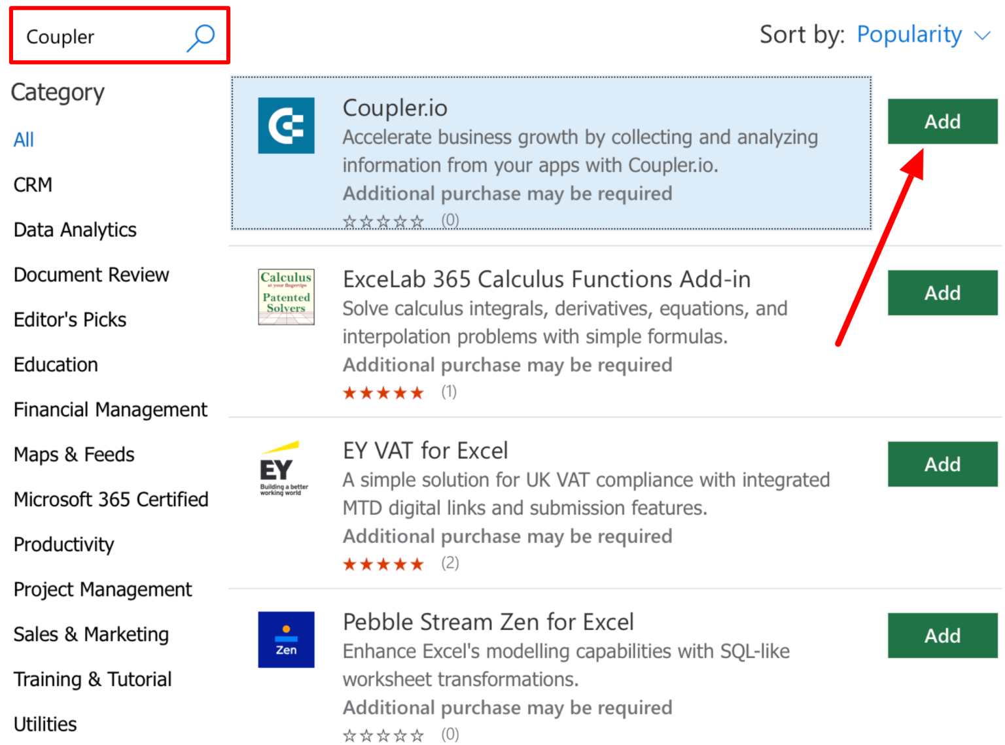Click the star rating for Pebble Stream Zen
Image resolution: width=1005 pixels, height=745 pixels.
coord(383,734)
